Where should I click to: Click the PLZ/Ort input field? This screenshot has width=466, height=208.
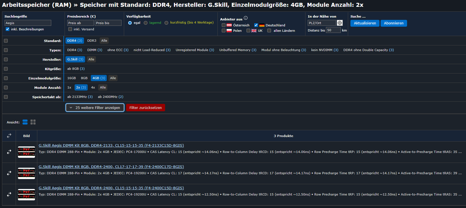(x=322, y=23)
